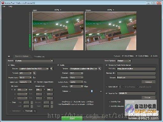Screen dimensions: 163x122
Task: Switch to Encoding Log tab
Action: [x=39, y=57]
